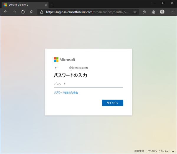Open a new tab with the plus button
Screen dimensions: 177x154
click(x=52, y=5)
